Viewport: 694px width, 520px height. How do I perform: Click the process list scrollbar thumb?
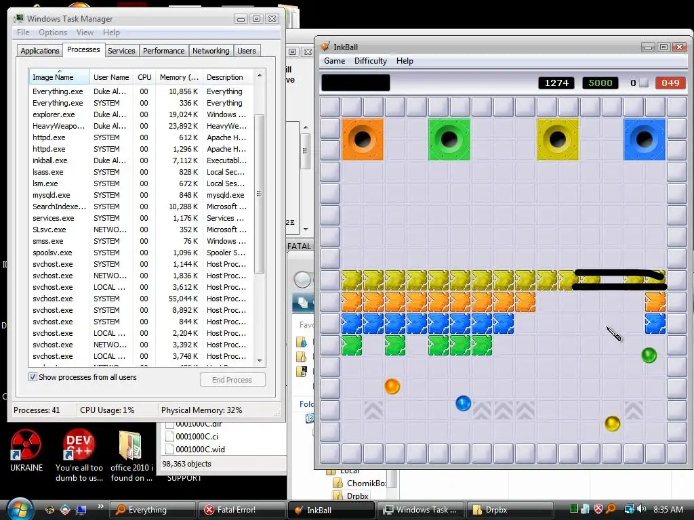tap(260, 194)
